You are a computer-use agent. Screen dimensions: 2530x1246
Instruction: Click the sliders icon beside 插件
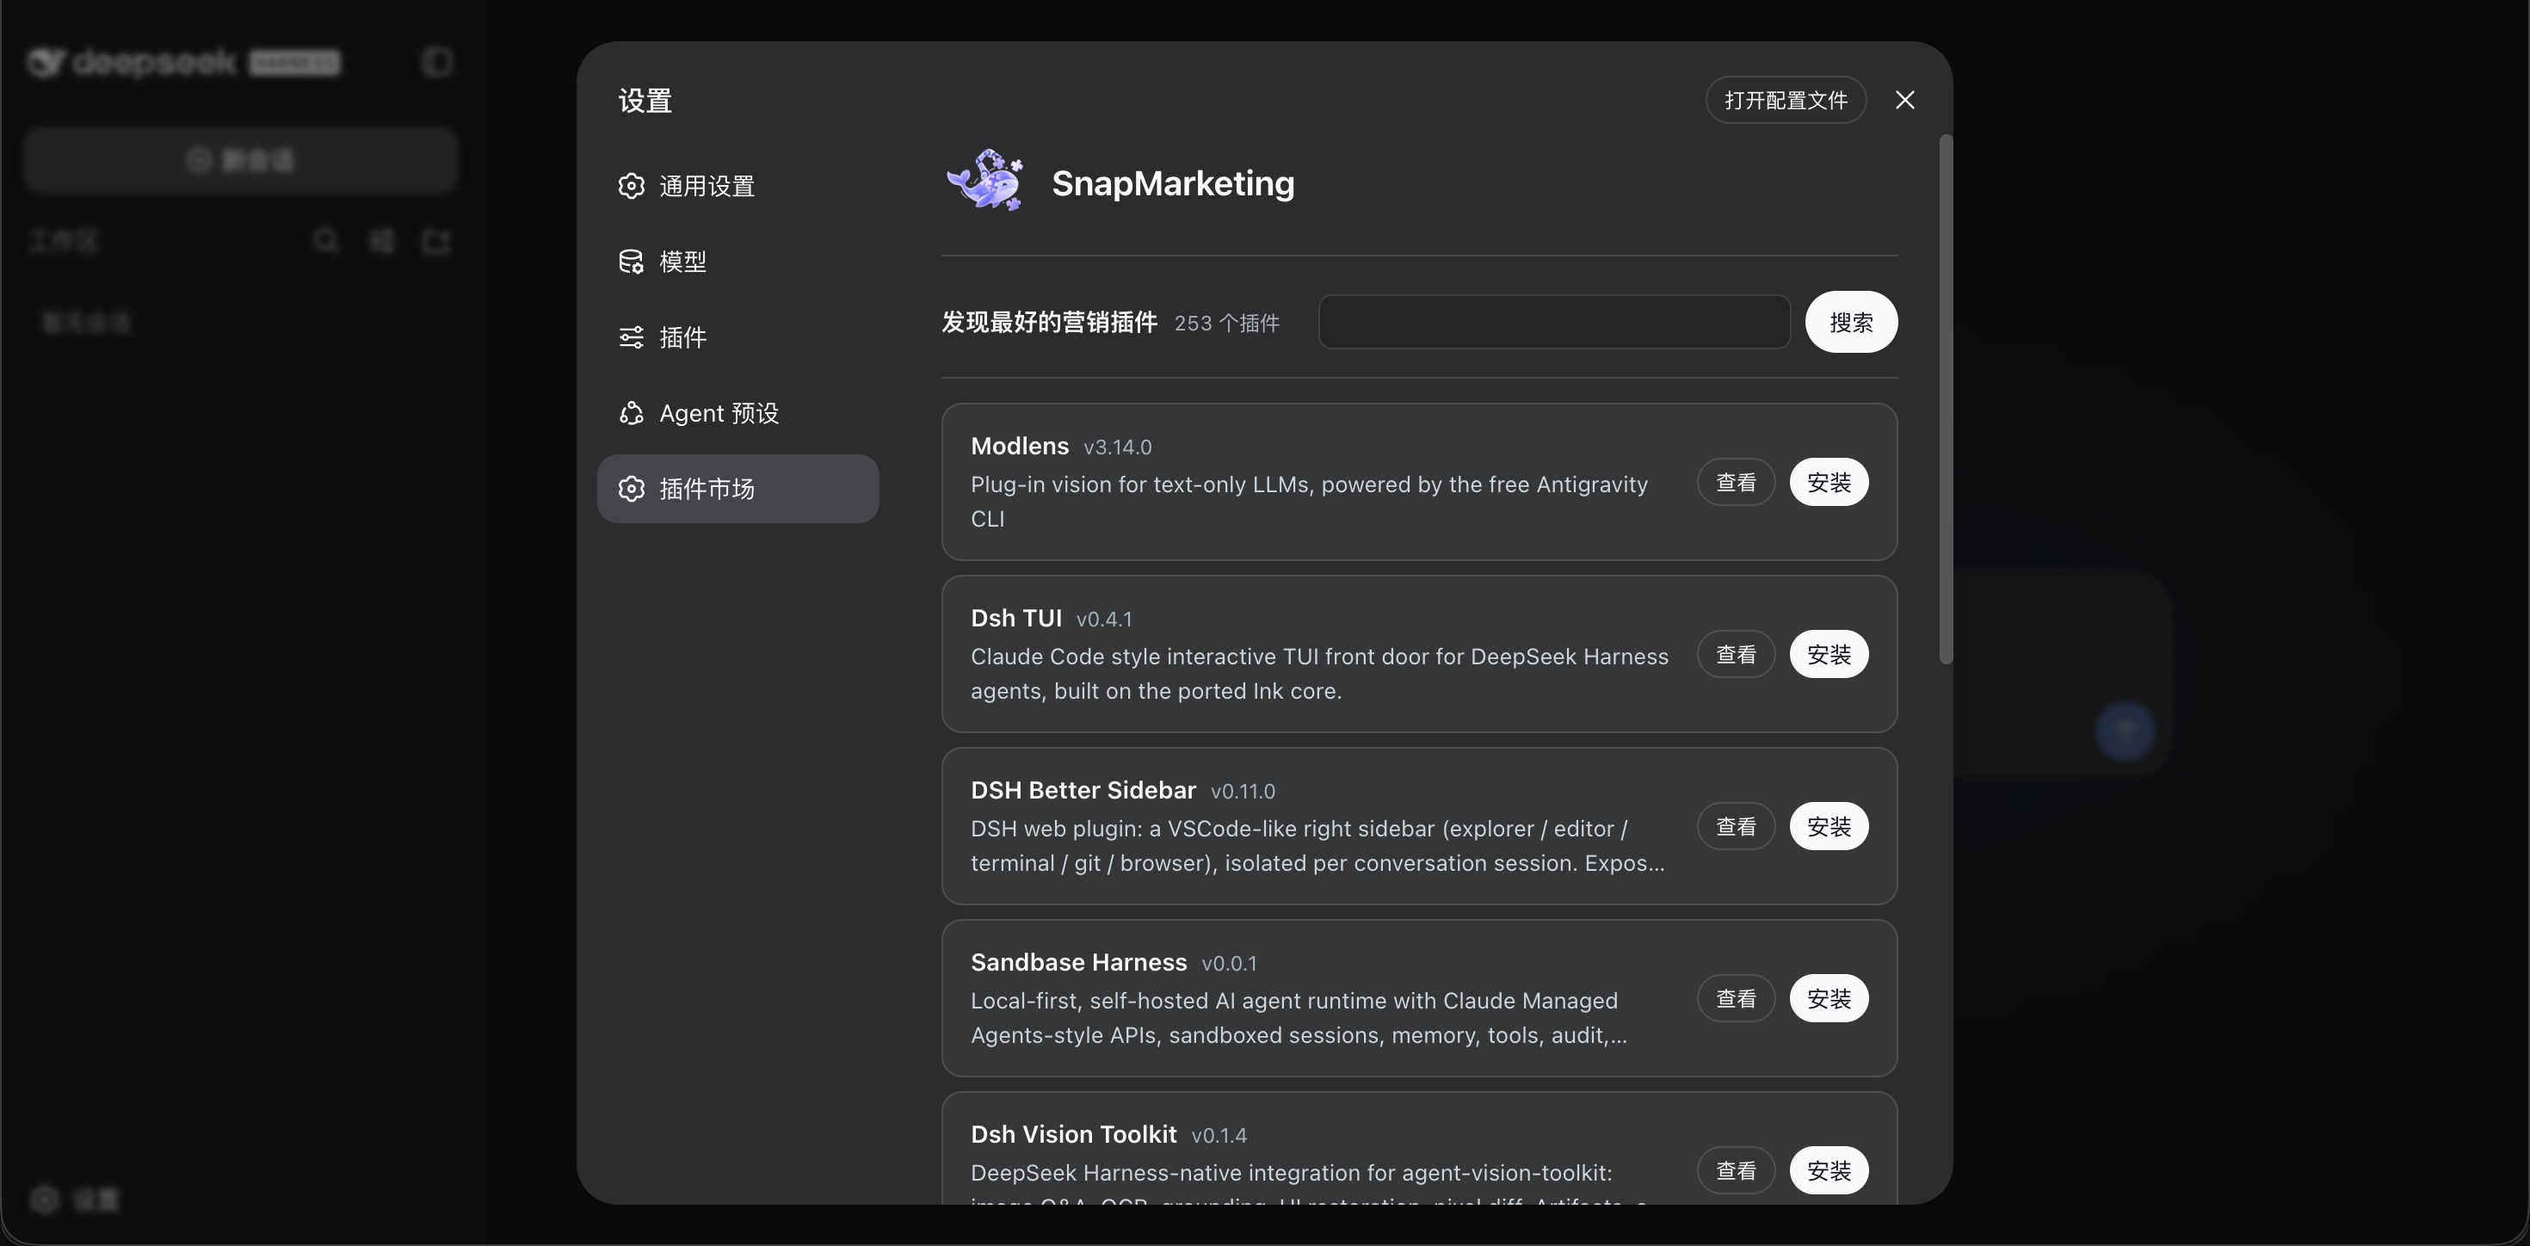[632, 336]
